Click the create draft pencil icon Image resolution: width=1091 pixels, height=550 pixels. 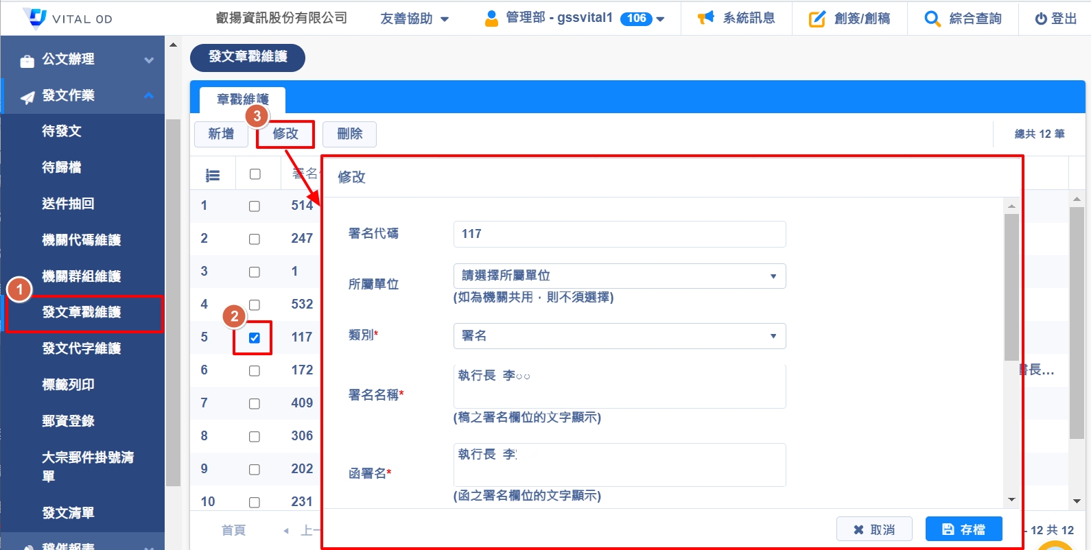(817, 19)
